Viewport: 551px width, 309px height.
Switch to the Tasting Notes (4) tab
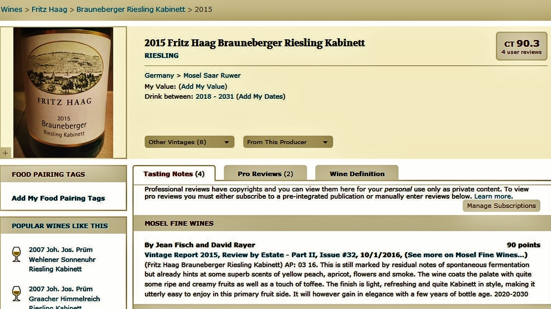pyautogui.click(x=174, y=173)
